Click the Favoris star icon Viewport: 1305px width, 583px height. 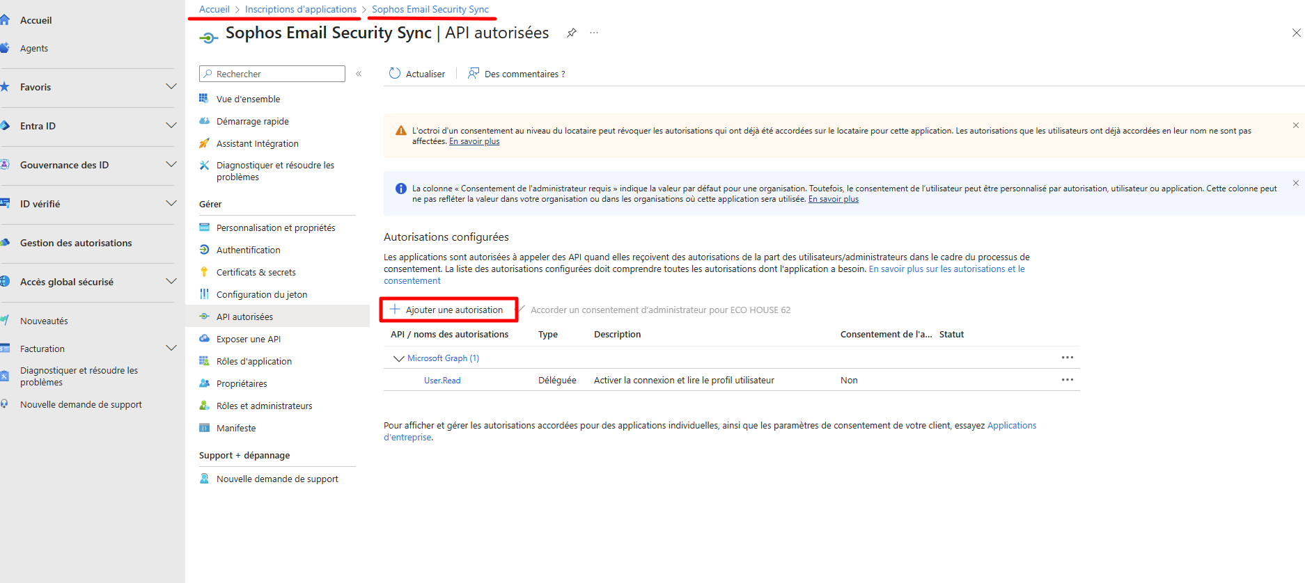(4, 87)
